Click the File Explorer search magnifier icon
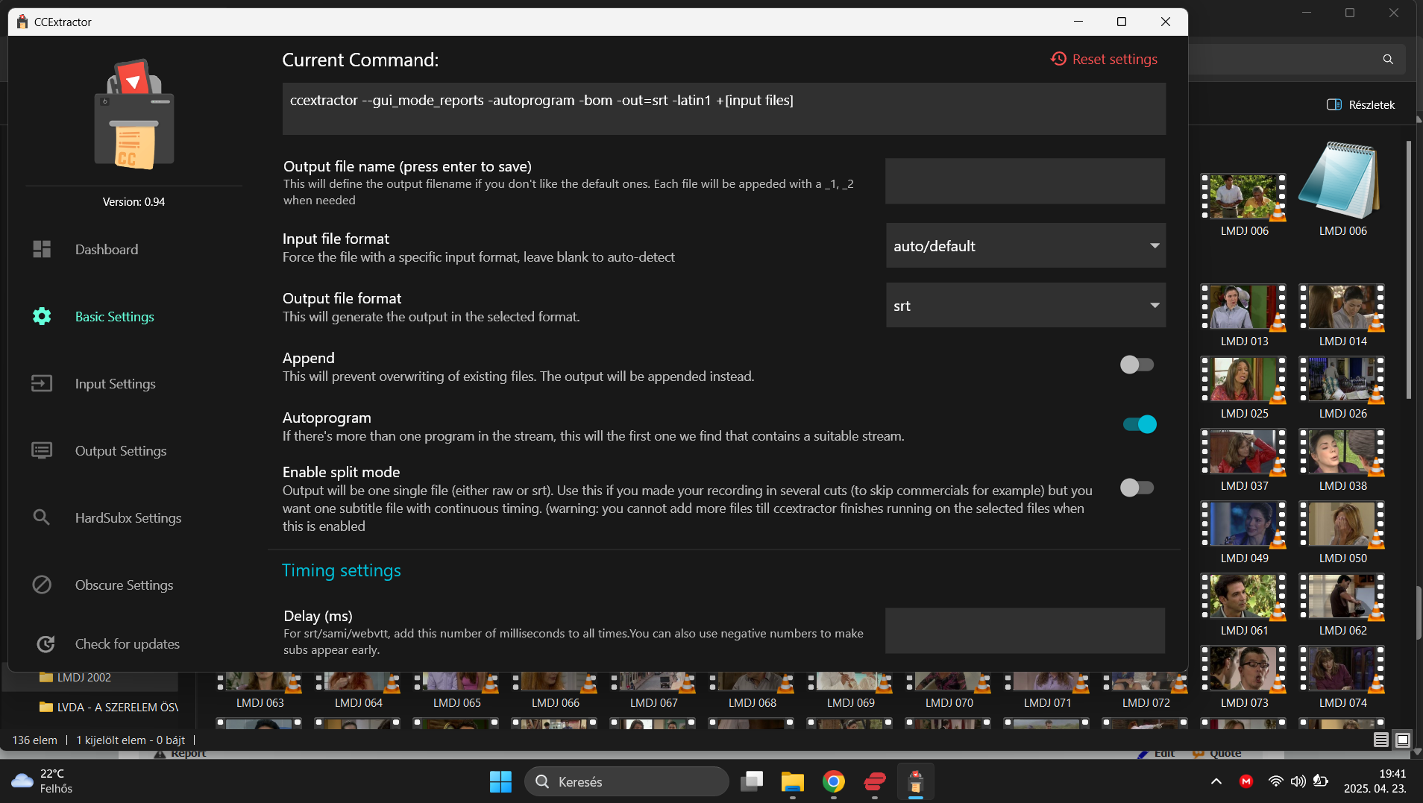This screenshot has height=803, width=1423. (x=1388, y=59)
